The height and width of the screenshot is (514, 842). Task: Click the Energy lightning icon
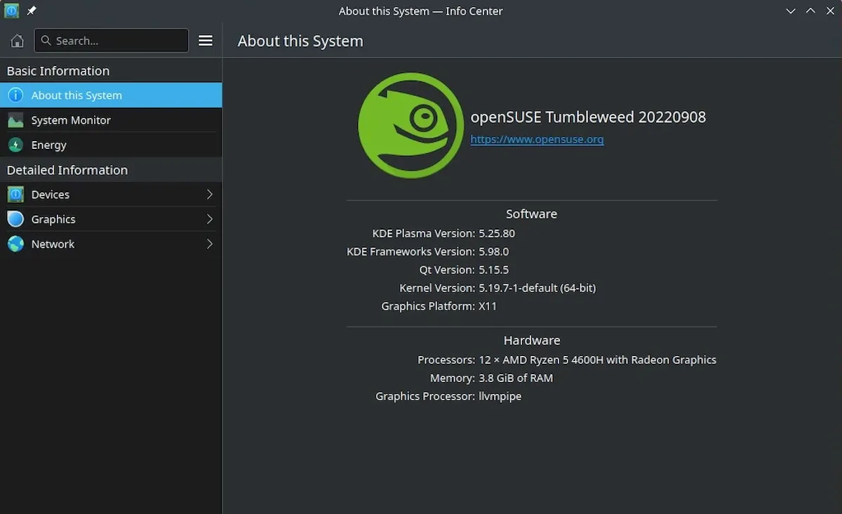(x=15, y=145)
